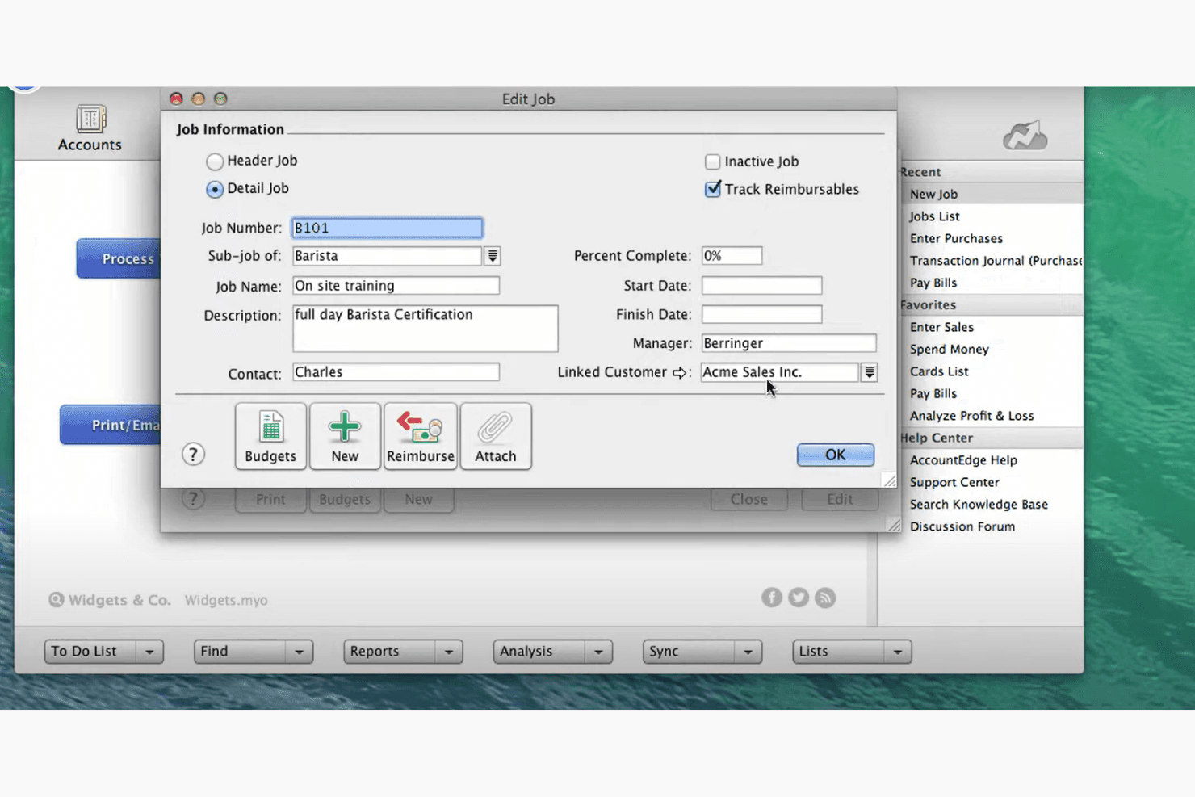Open Cards List under Favorites

click(939, 371)
